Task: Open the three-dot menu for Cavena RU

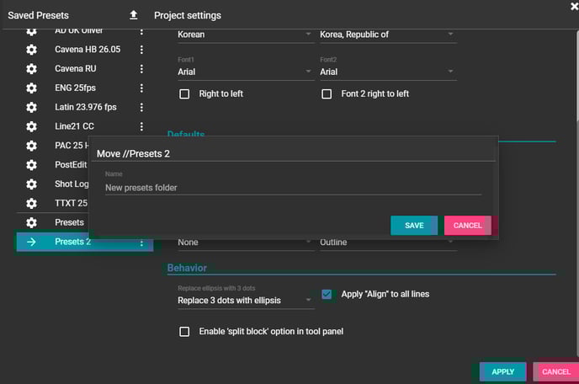Action: [x=141, y=69]
